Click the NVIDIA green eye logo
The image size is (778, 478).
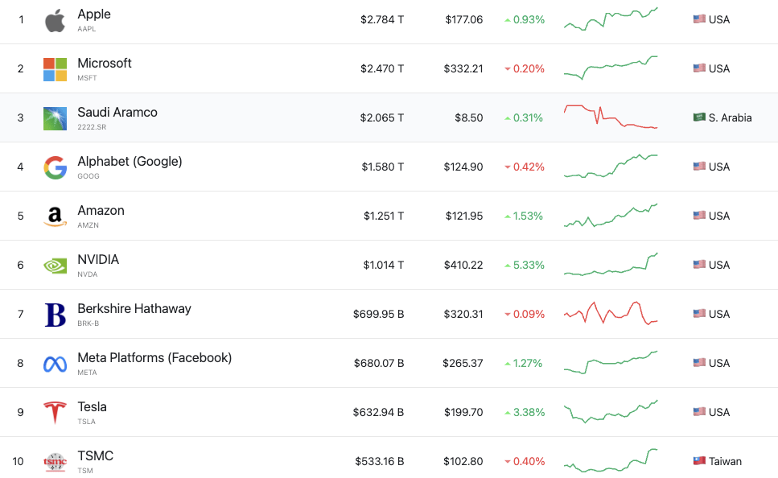pos(55,266)
